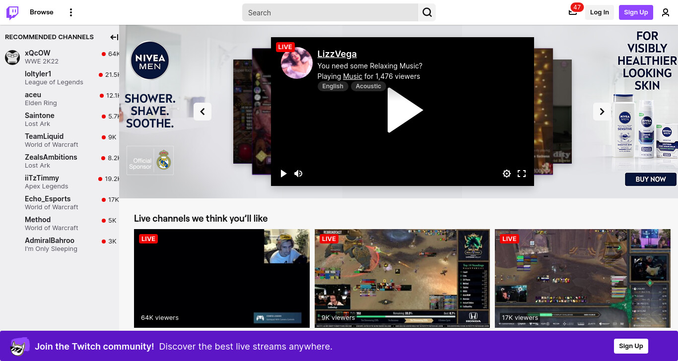Open the 17K viewers stream thumbnail
Screen dimensions: 678x361
(x=583, y=278)
